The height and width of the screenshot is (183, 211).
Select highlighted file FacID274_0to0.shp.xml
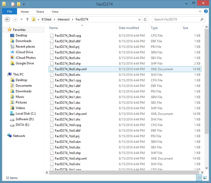(x=125, y=69)
